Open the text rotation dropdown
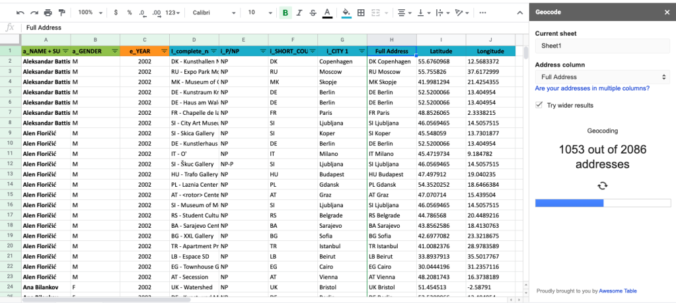This screenshot has width=676, height=303. tap(461, 13)
